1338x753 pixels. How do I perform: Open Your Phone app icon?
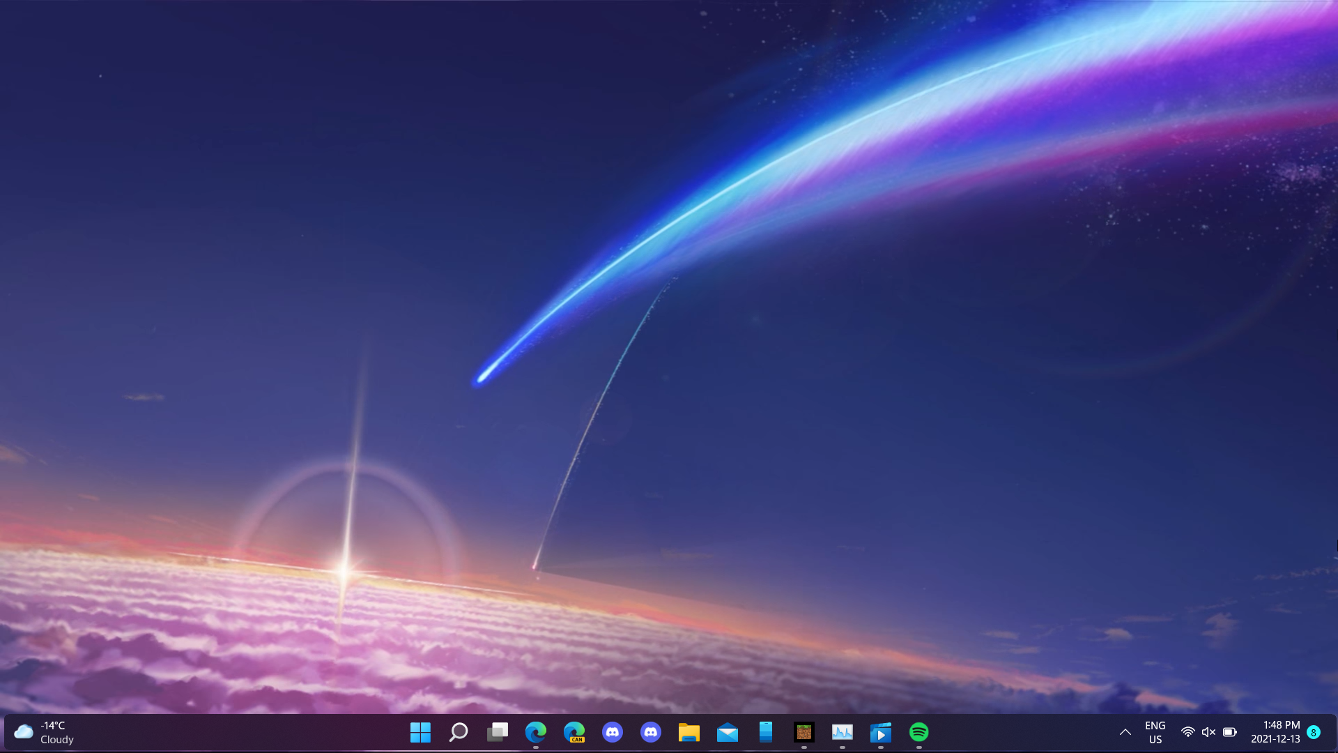pos(765,732)
